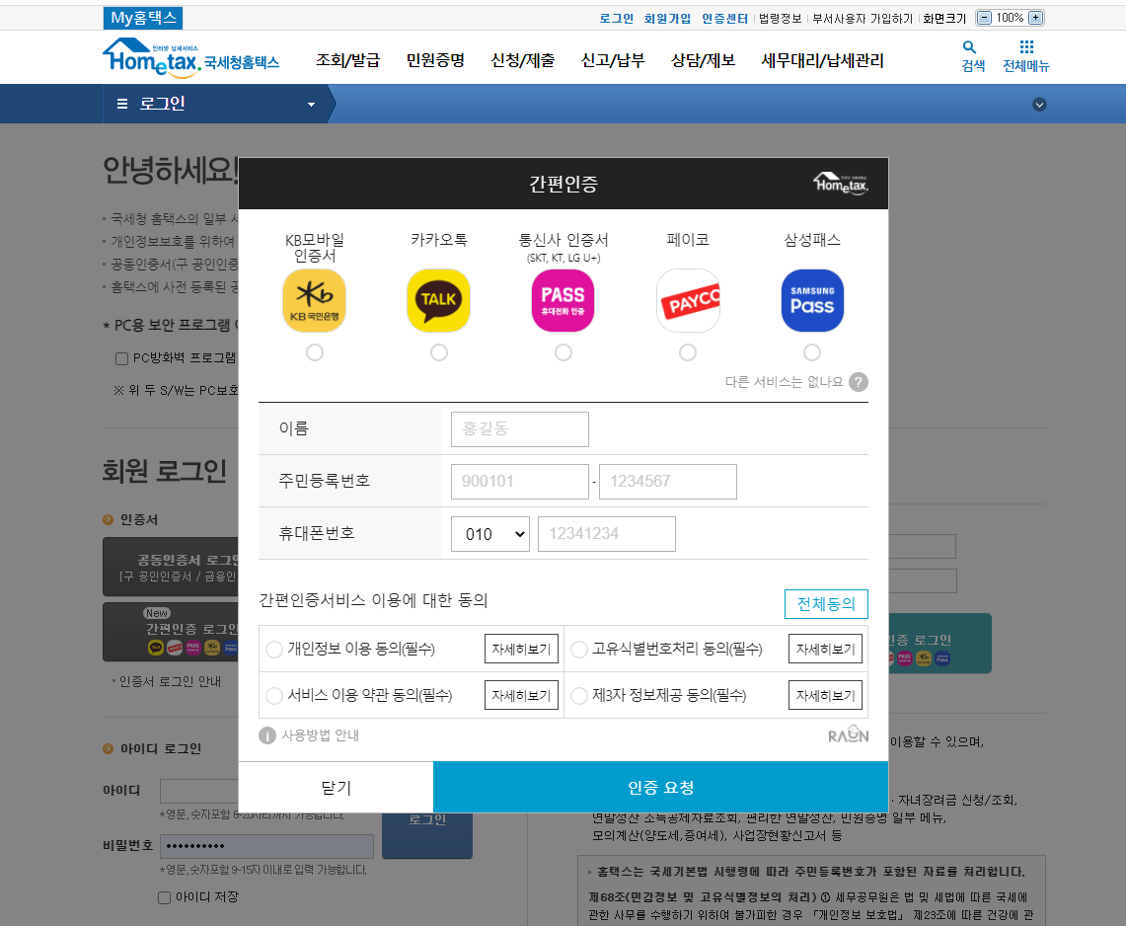Image resolution: width=1126 pixels, height=926 pixels.
Task: Open 신고/납부 menu
Action: coord(613,60)
